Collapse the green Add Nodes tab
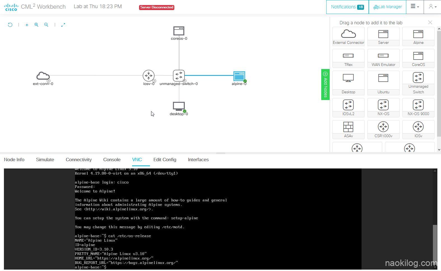The width and height of the screenshot is (441, 271). pyautogui.click(x=325, y=84)
